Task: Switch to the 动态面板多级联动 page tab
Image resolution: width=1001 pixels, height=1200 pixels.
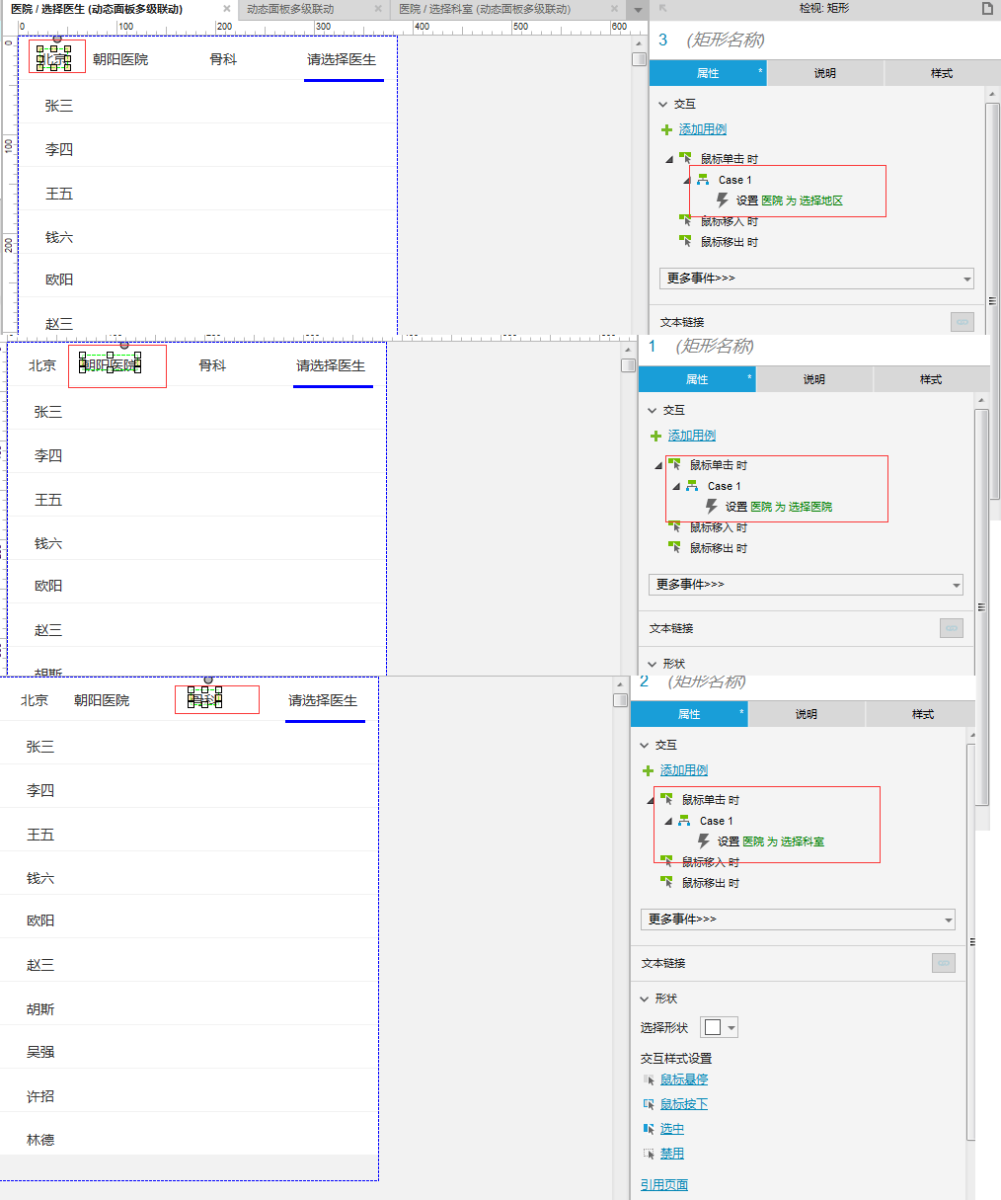Action: (290, 9)
